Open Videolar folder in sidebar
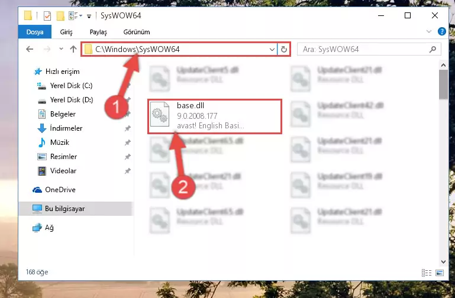This screenshot has width=455, height=298. [63, 171]
